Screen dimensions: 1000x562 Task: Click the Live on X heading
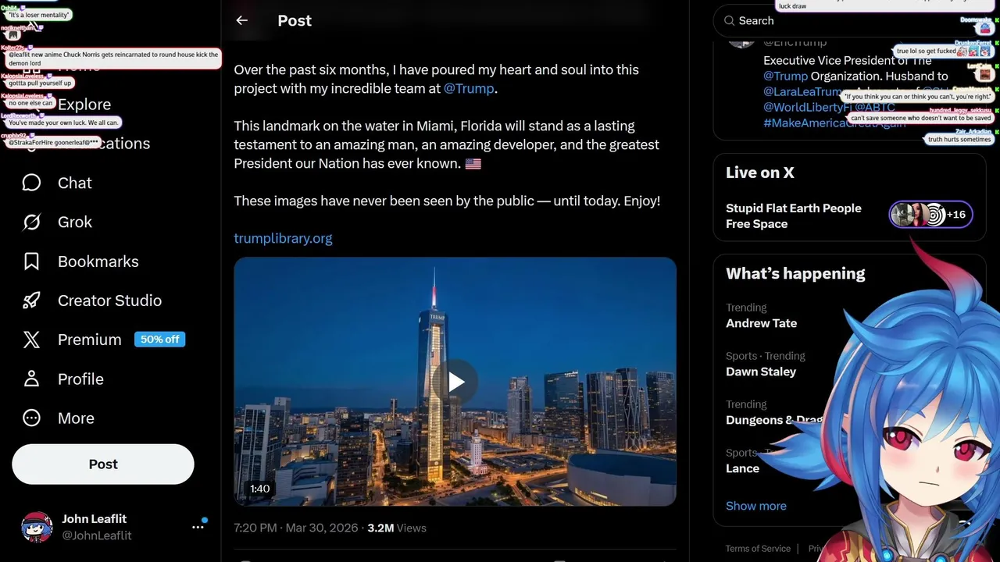point(760,173)
